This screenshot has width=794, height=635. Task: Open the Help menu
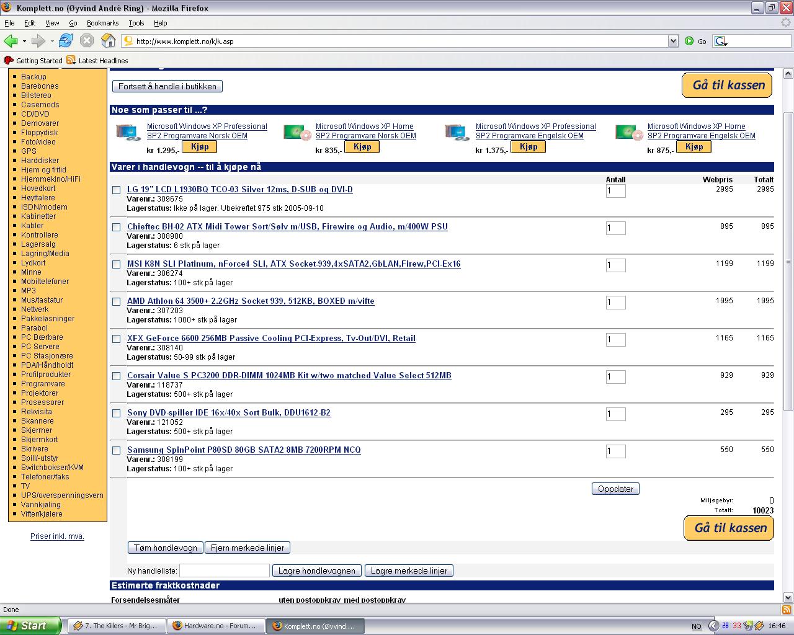[x=161, y=23]
